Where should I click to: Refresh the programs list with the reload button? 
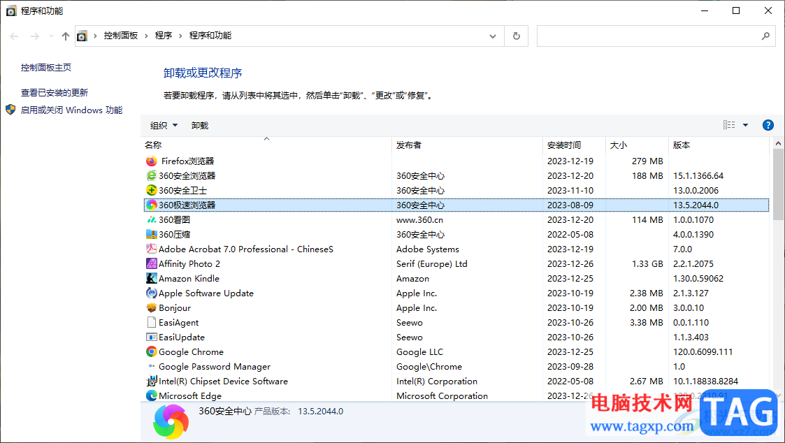tap(516, 36)
